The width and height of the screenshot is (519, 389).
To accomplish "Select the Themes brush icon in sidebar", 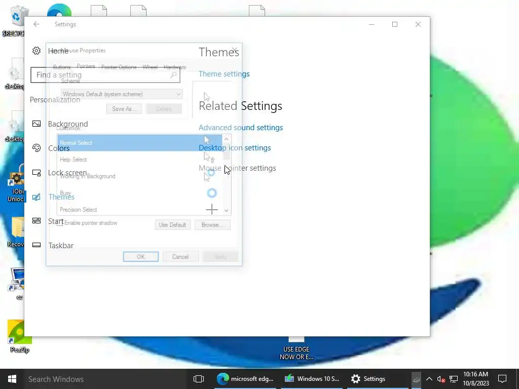I will coord(36,197).
